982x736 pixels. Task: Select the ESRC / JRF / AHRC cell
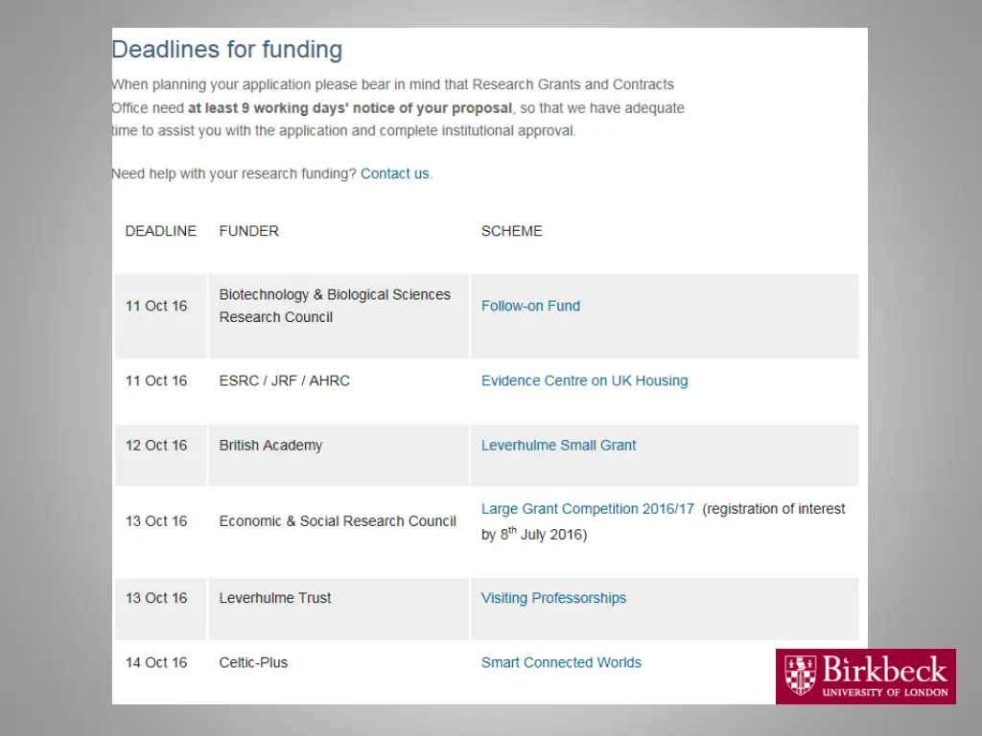339,392
